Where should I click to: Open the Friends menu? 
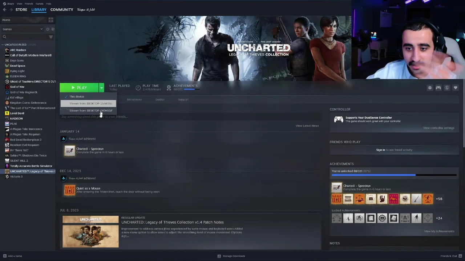tap(29, 4)
